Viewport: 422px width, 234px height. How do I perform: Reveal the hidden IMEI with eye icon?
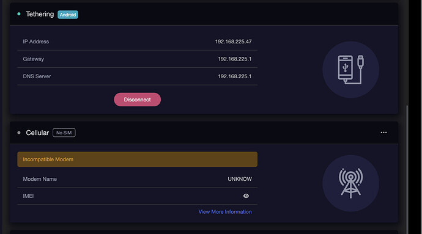pyautogui.click(x=246, y=196)
